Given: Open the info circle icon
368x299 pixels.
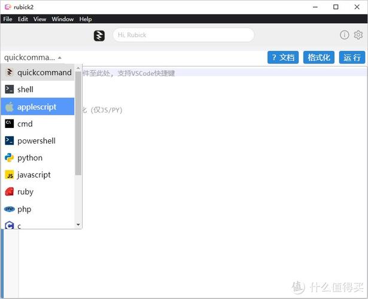Looking at the screenshot, I should click(x=344, y=35).
